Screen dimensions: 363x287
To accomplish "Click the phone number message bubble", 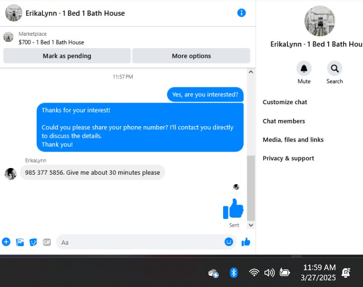I will 92,172.
